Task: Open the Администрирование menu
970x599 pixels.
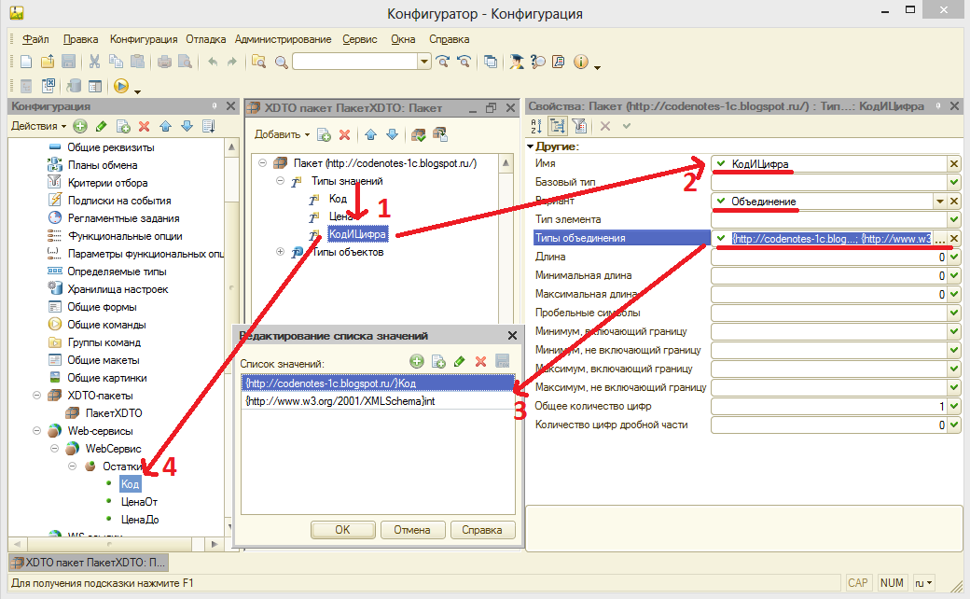Action: (283, 39)
